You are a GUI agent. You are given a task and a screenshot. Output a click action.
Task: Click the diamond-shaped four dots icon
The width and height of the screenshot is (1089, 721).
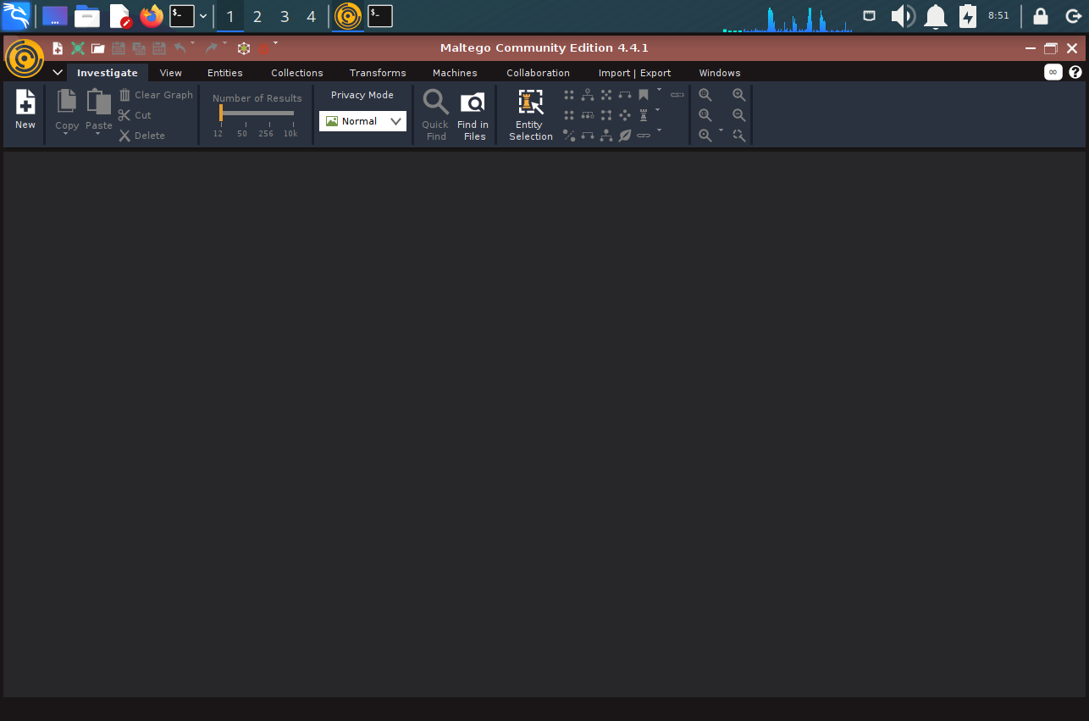(x=625, y=115)
